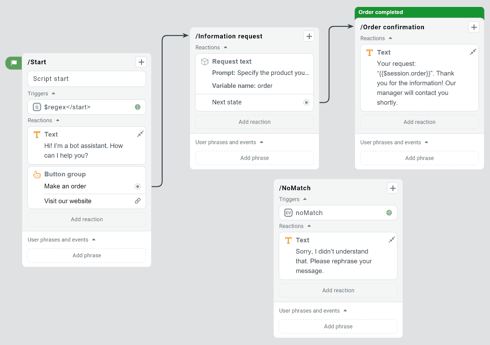490x345 pixels.
Task: Expand the Text reaction in /NoMatch via arrows icon
Action: (x=392, y=240)
